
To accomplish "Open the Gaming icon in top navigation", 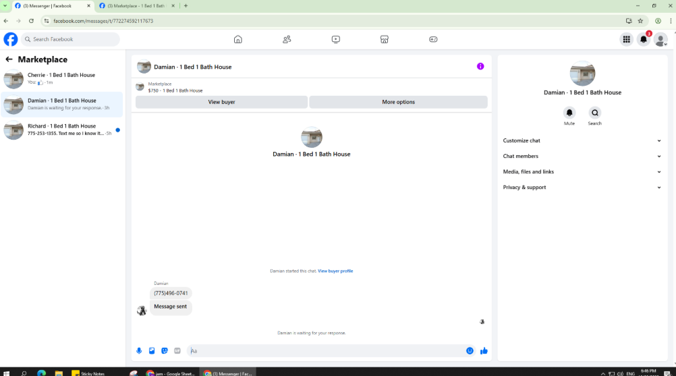I will coord(433,39).
